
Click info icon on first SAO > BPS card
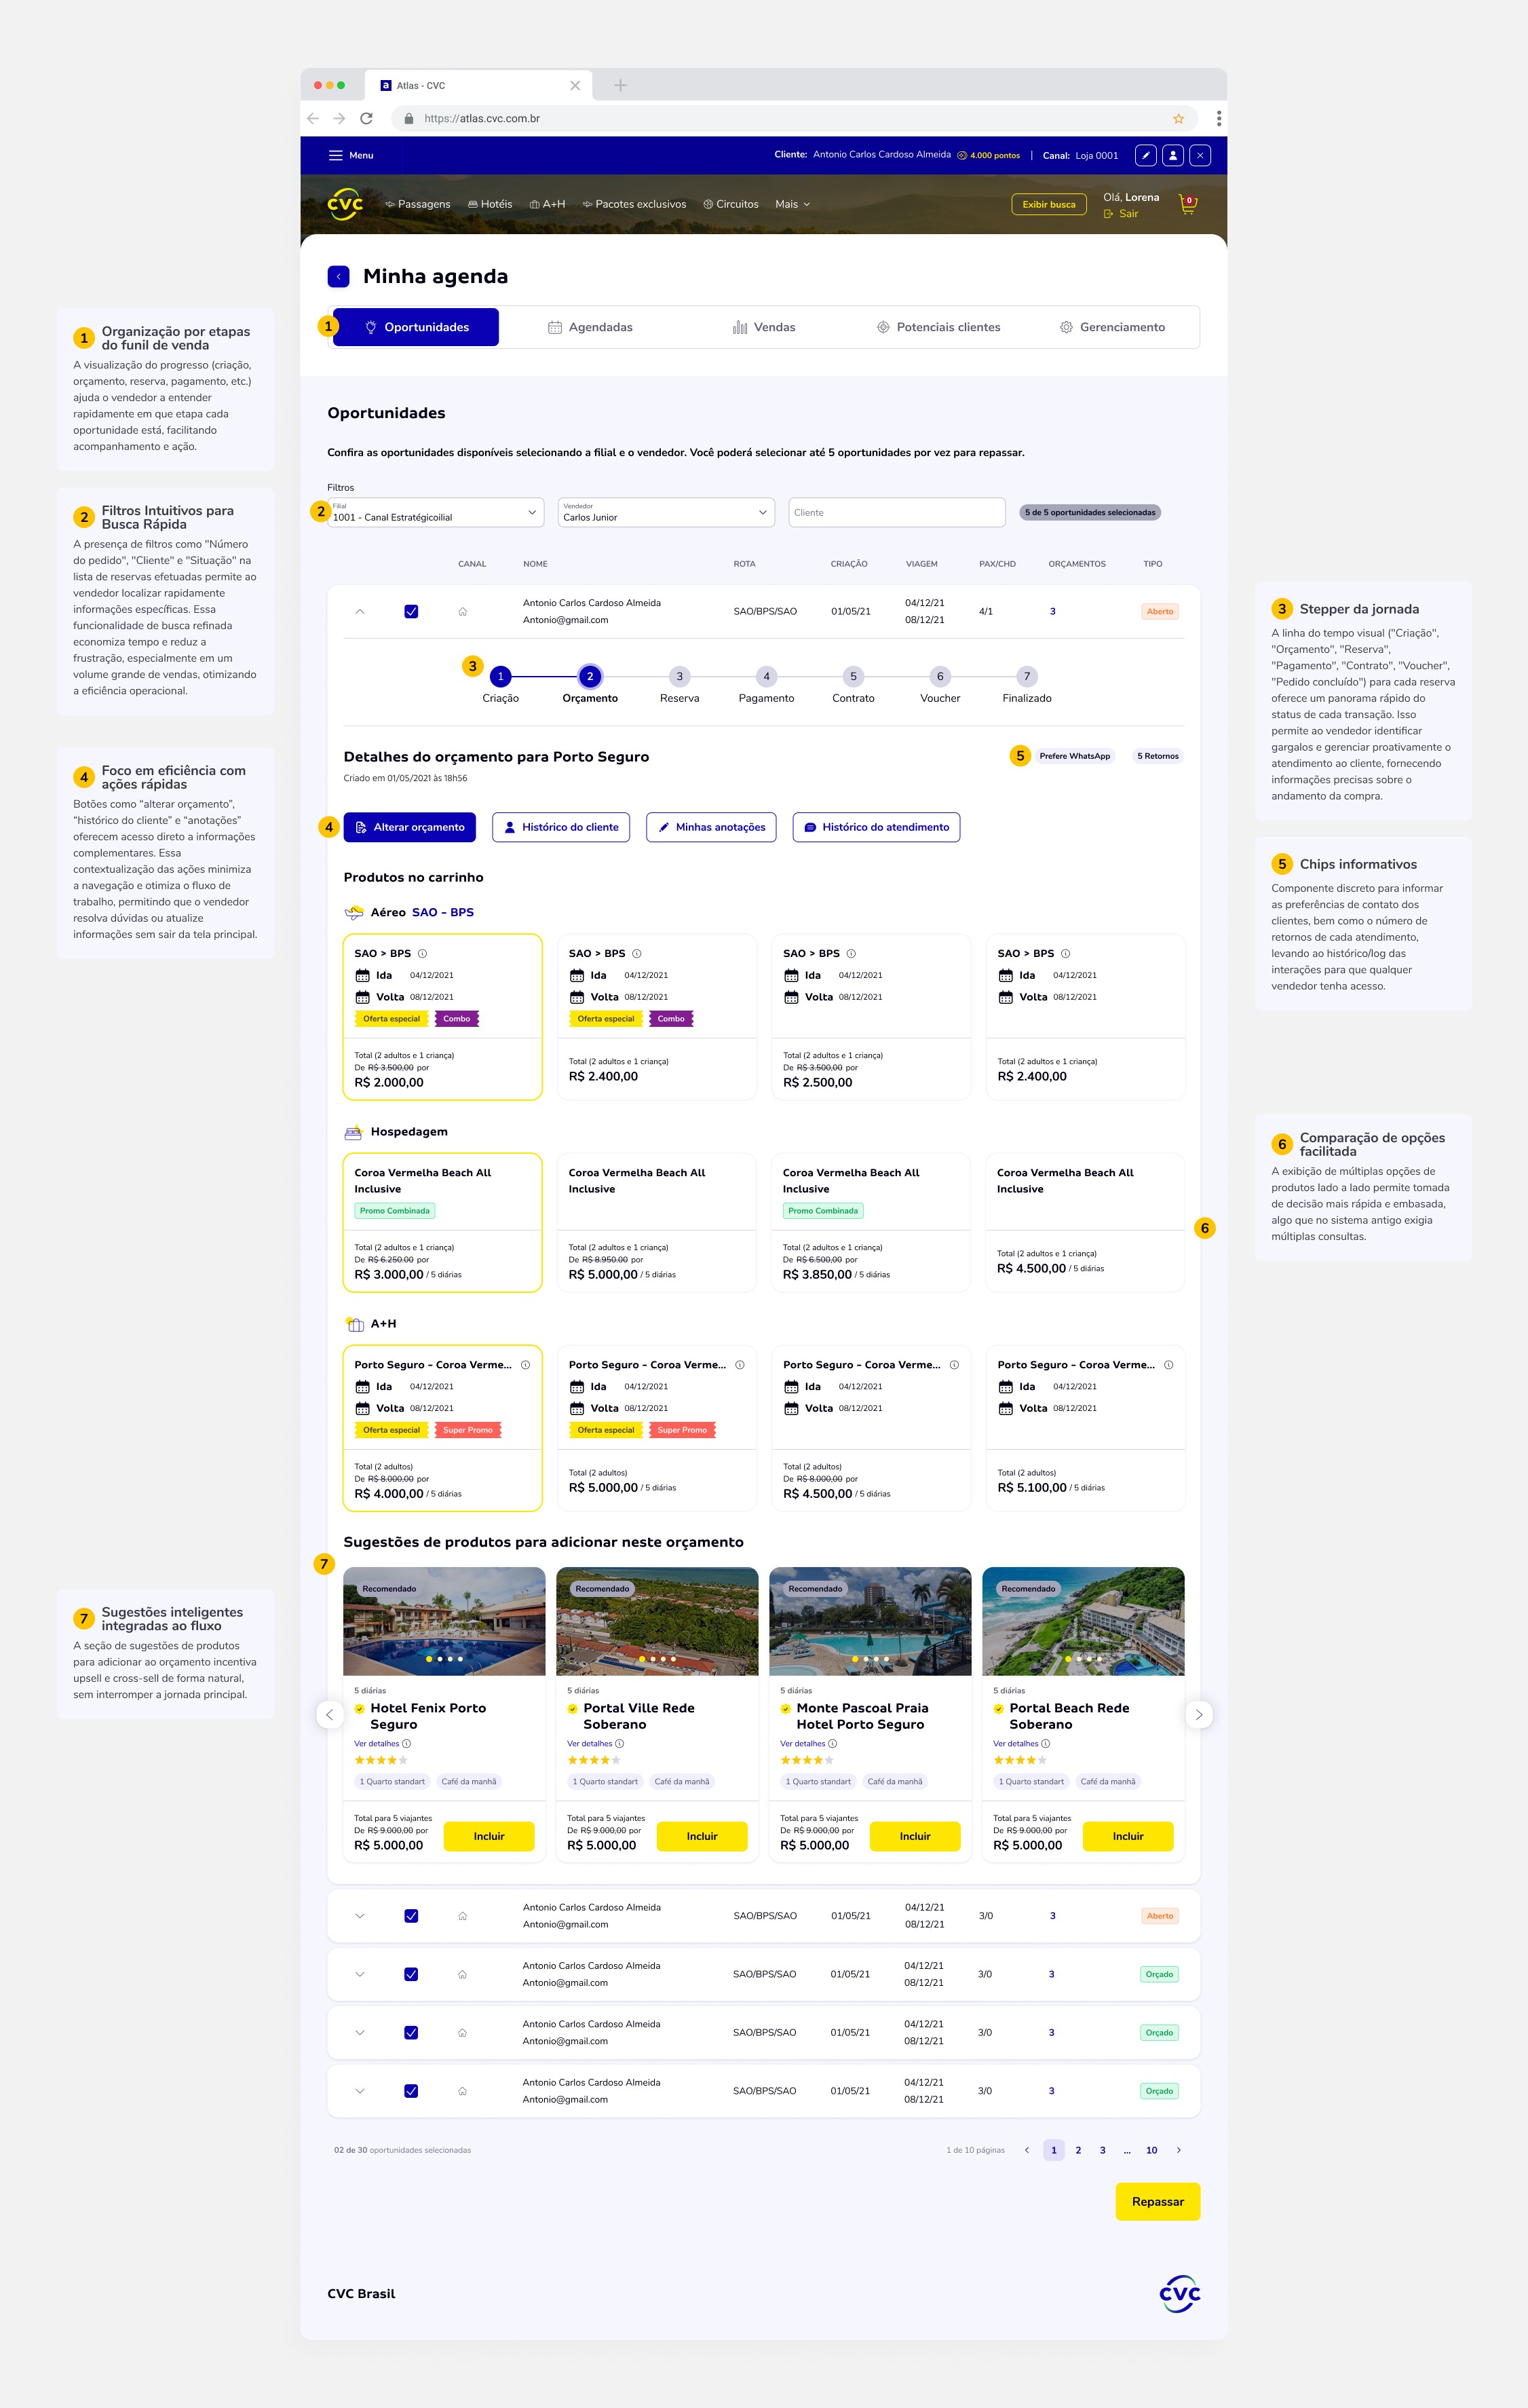[422, 953]
